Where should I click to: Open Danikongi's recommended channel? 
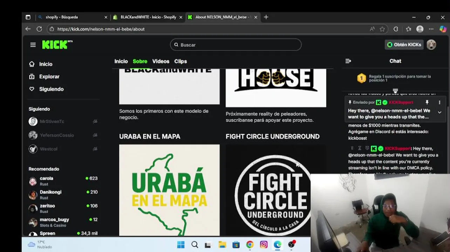tap(63, 195)
